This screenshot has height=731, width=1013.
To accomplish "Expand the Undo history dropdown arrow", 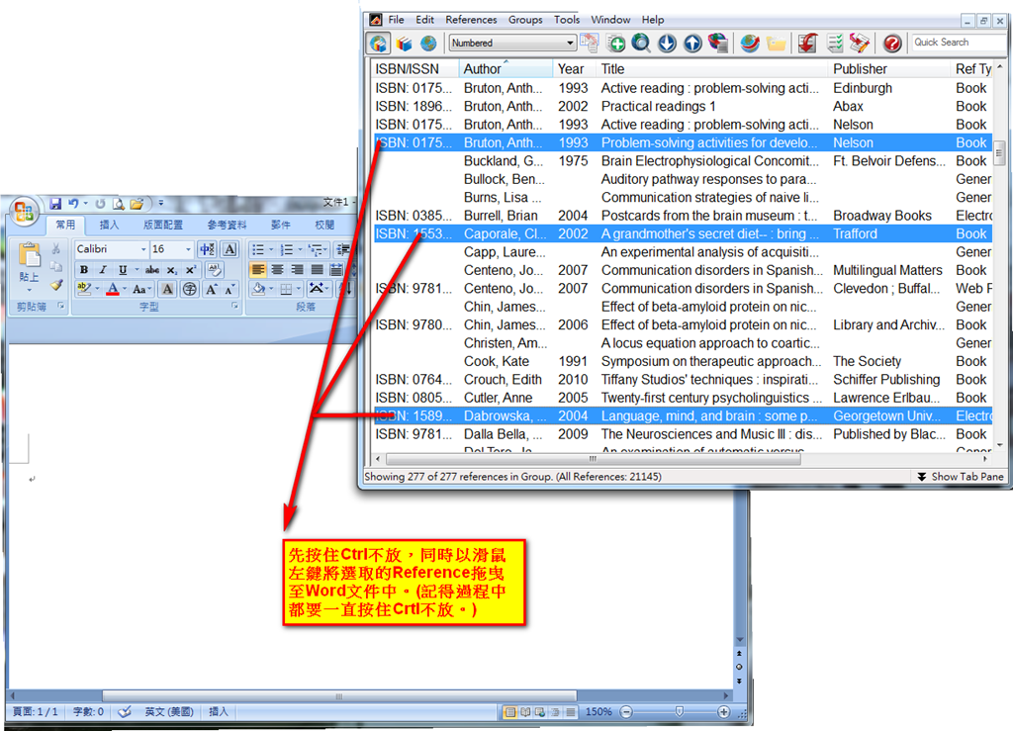I will click(85, 204).
